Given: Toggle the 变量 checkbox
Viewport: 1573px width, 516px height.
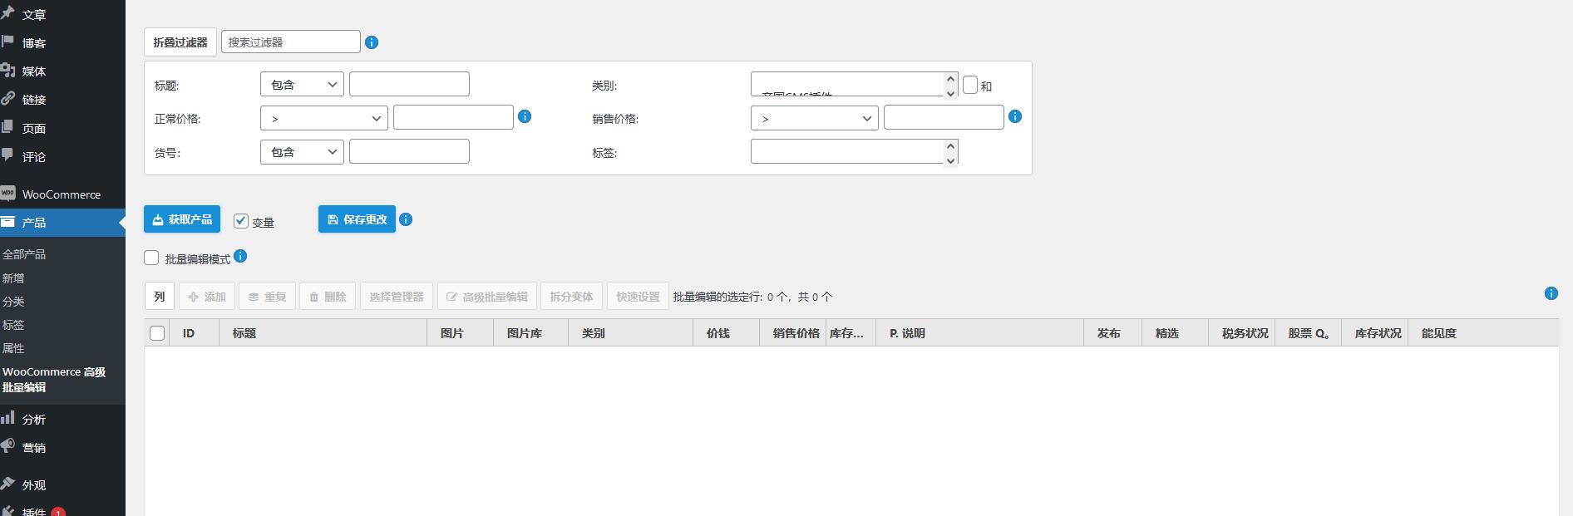Looking at the screenshot, I should pyautogui.click(x=241, y=221).
